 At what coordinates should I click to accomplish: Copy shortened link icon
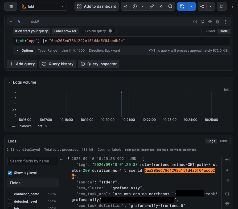[152, 6]
